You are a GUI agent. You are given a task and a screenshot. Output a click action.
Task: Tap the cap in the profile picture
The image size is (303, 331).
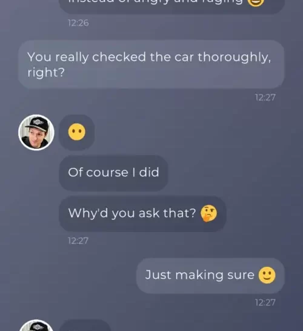point(38,124)
